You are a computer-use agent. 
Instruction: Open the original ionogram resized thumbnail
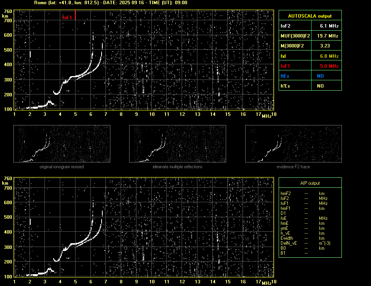(x=62, y=144)
